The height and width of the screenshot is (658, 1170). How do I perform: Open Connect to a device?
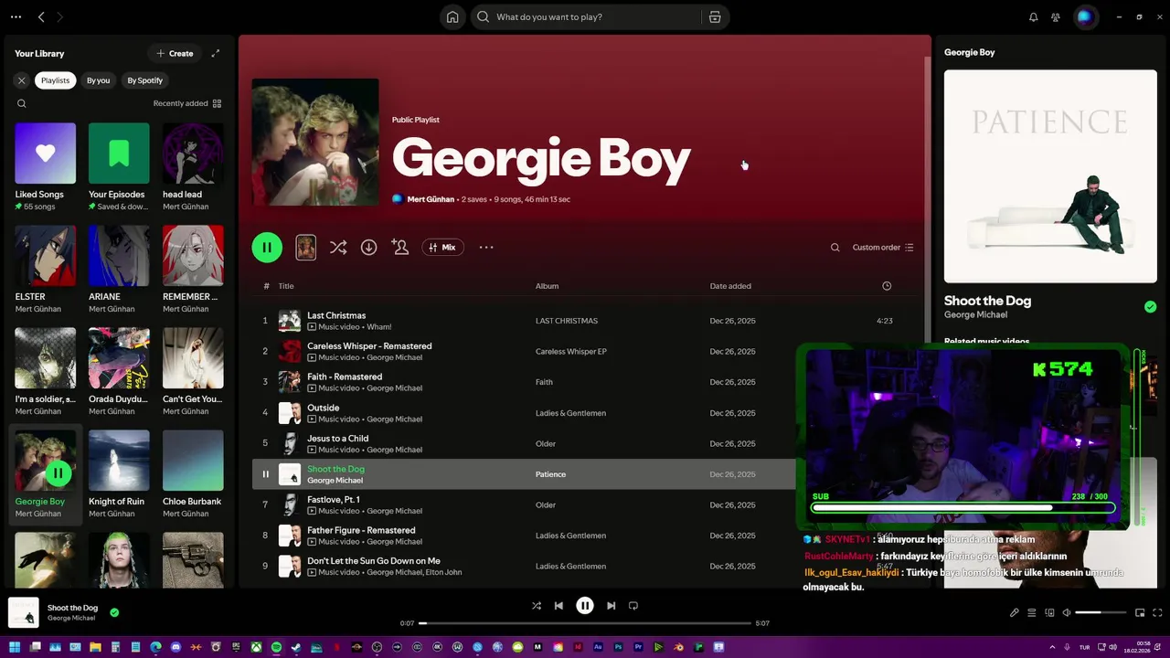pyautogui.click(x=1049, y=612)
